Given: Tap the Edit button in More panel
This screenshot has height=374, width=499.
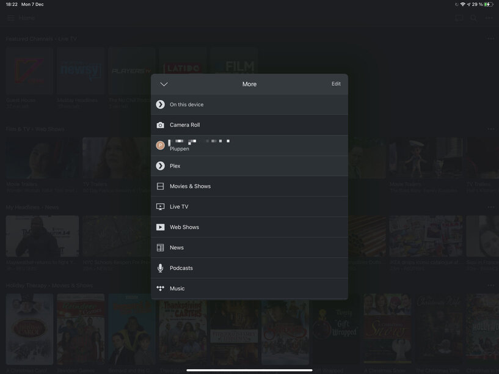Looking at the screenshot, I should 336,84.
